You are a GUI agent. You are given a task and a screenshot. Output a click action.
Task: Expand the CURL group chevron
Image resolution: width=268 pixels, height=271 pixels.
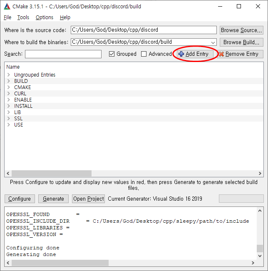click(8, 93)
